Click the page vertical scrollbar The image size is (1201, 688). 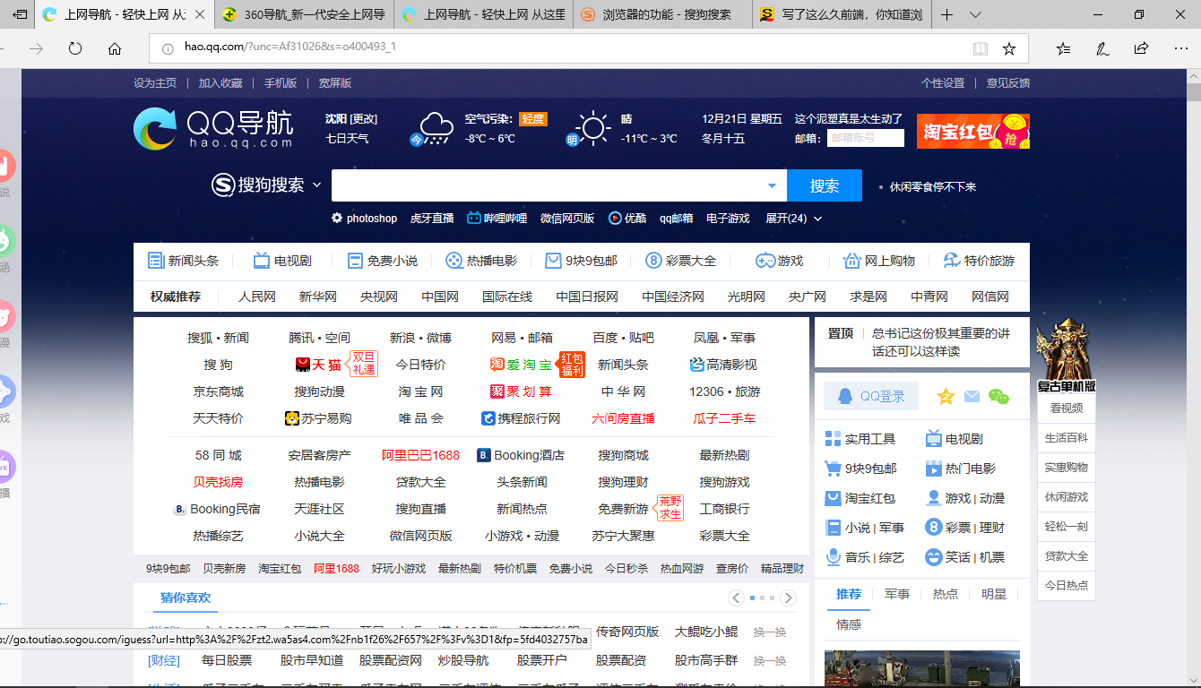click(1193, 376)
